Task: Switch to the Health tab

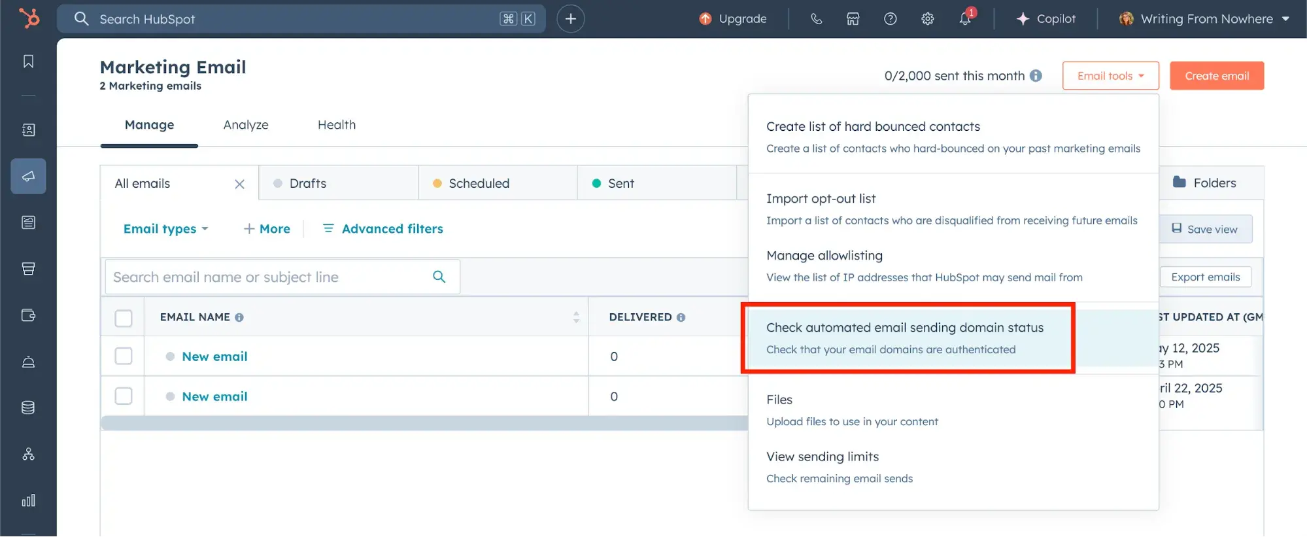Action: (x=337, y=125)
